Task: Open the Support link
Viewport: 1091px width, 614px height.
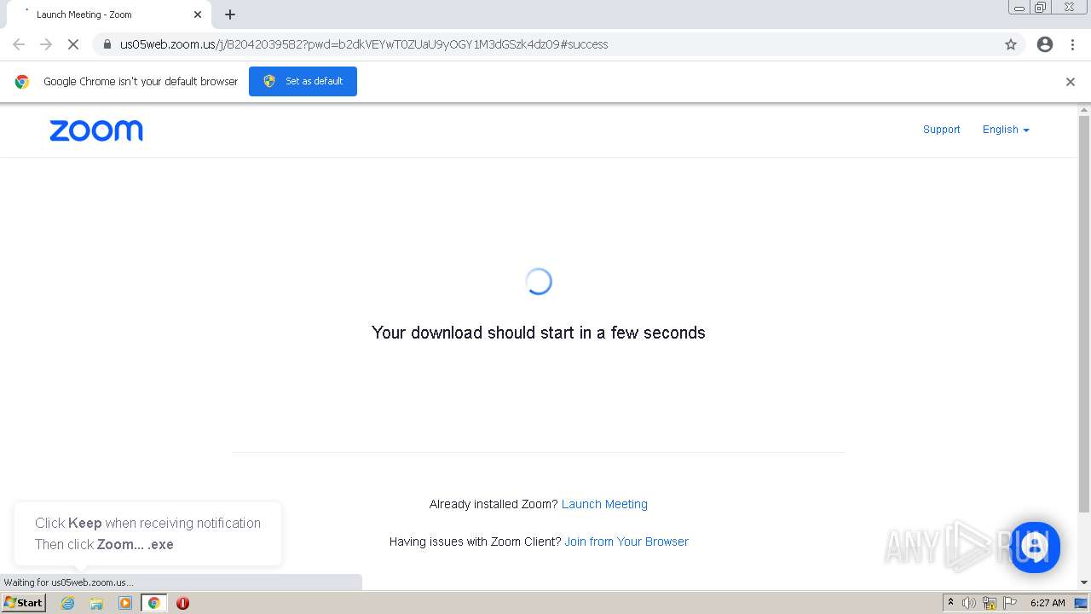Action: [x=941, y=130]
